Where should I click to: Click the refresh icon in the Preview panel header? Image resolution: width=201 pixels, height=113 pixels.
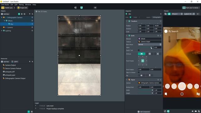click(x=198, y=14)
